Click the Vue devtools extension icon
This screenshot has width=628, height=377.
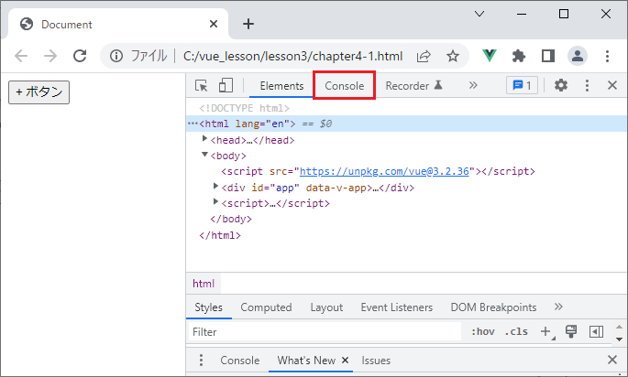(490, 56)
